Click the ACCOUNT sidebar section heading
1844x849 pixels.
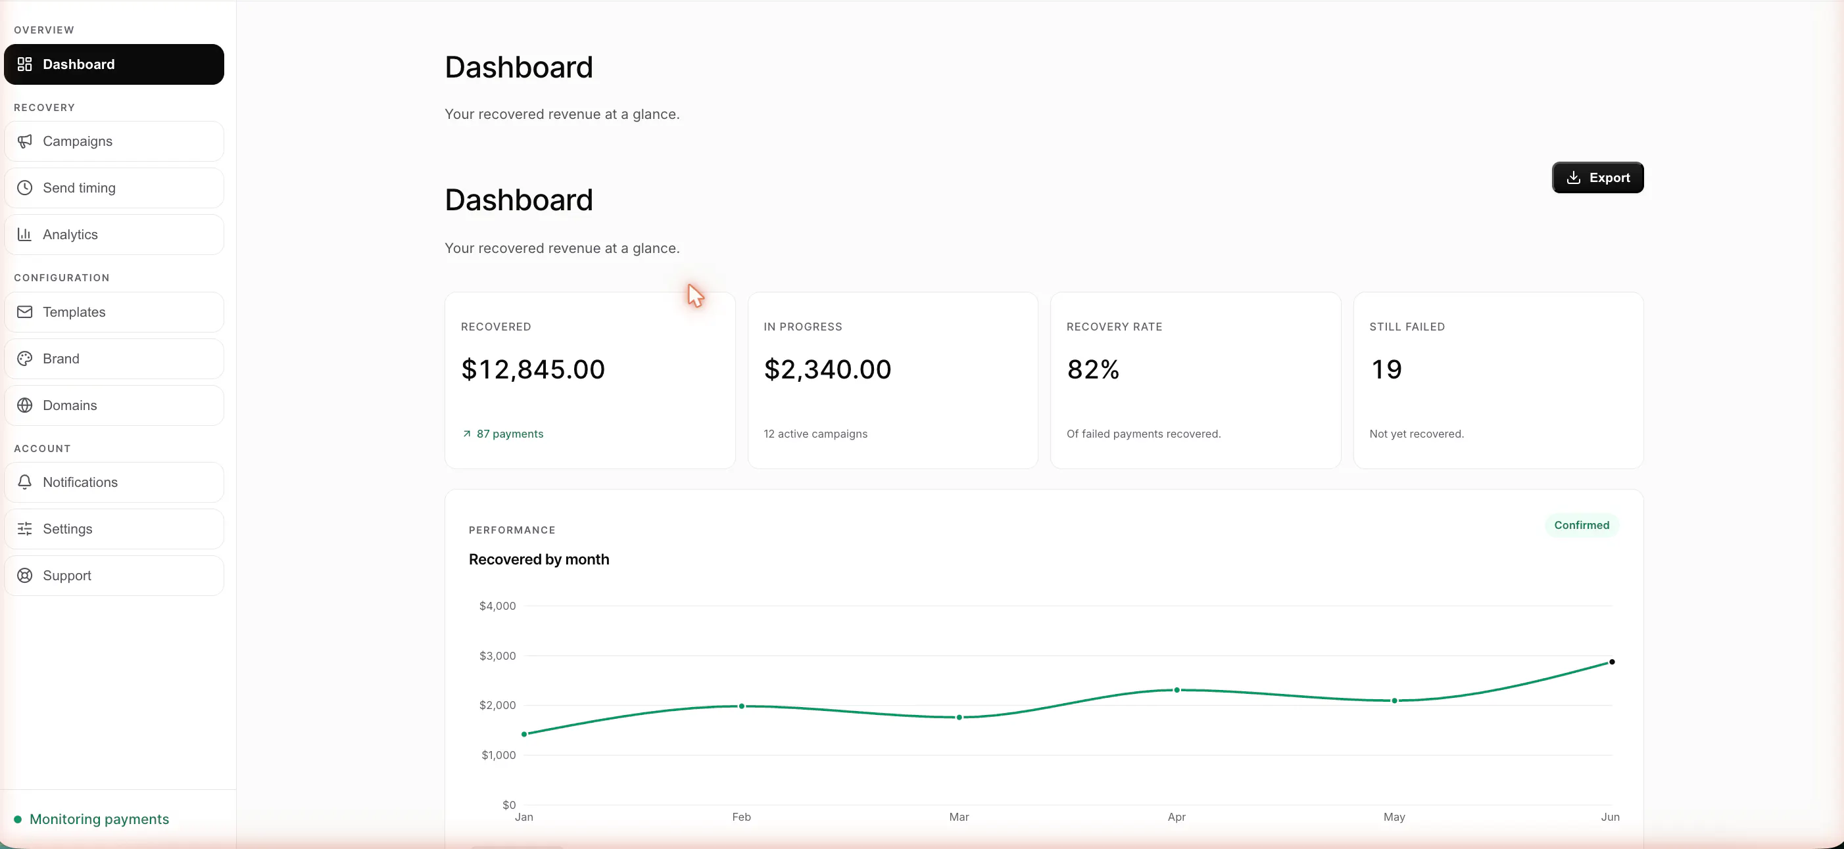coord(42,448)
